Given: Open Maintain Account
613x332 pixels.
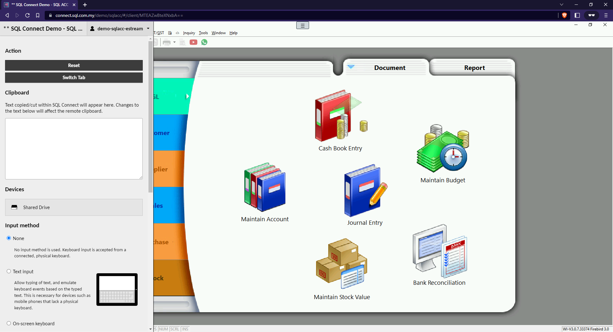Looking at the screenshot, I should click(265, 188).
